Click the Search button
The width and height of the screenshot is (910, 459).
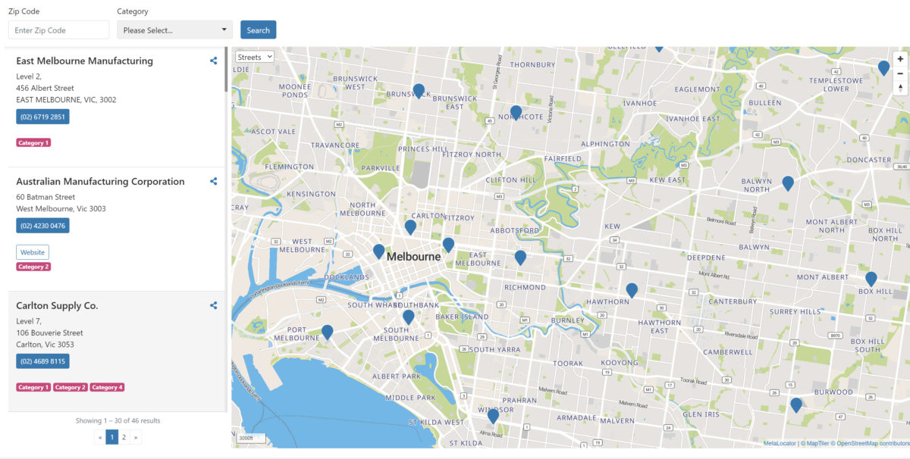[x=258, y=29]
